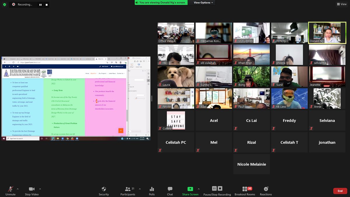
Task: Open Breakout Rooms
Action: 245,191
